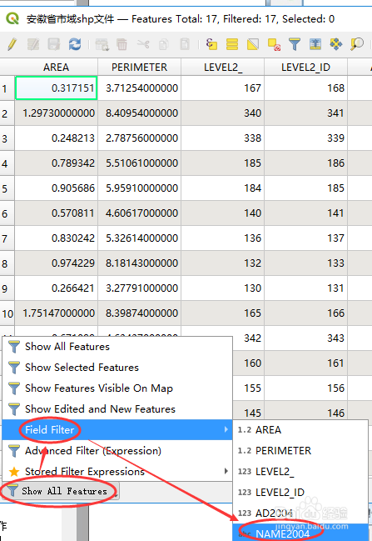The width and height of the screenshot is (372, 541).
Task: Click LEVEL2_ cell 136
Action: 222,238
